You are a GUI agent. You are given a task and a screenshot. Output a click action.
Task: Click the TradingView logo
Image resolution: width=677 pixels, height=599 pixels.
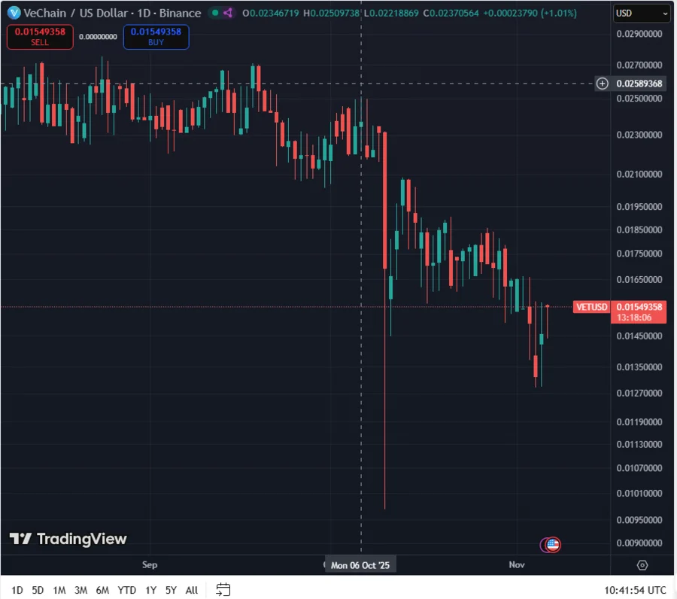(68, 539)
